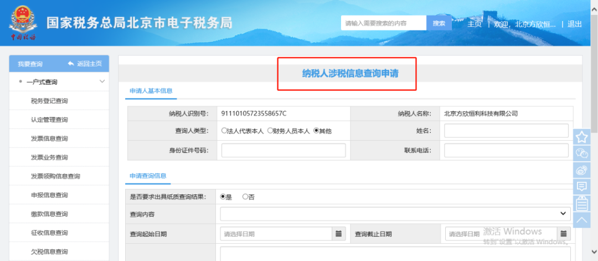Click 我要查询 sidebar header
Screen dimensions: 598x261
[x=30, y=64]
